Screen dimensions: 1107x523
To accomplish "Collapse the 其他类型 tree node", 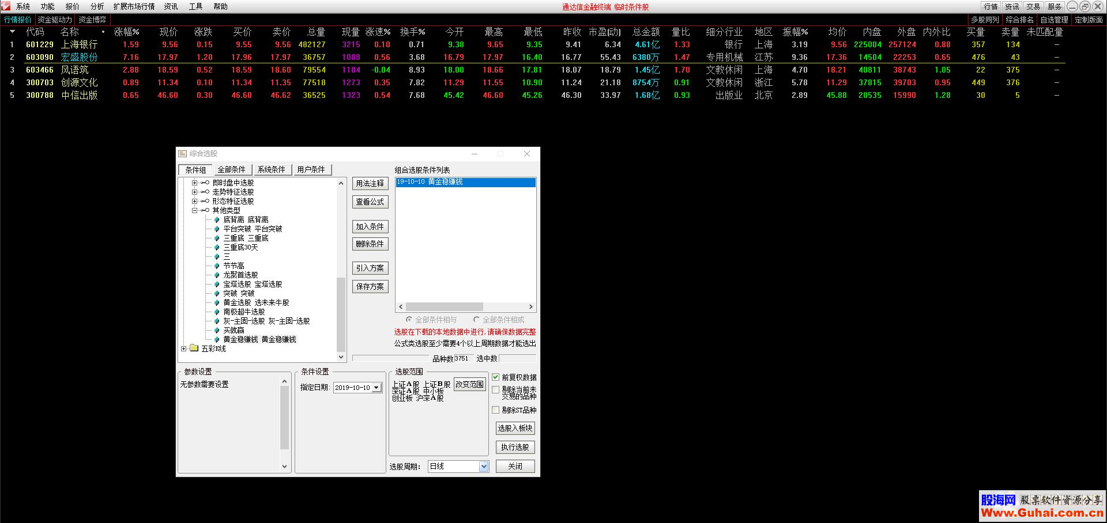I will pyautogui.click(x=194, y=211).
